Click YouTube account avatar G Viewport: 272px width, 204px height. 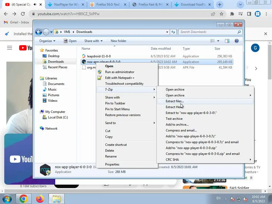(255, 48)
